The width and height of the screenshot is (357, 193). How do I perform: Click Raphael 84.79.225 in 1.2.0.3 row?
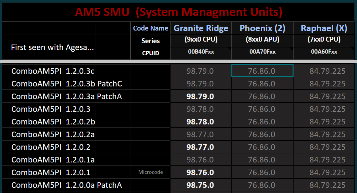coord(324,109)
